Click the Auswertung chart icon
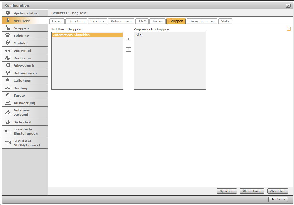This screenshot has height=205, width=294. tap(8, 103)
